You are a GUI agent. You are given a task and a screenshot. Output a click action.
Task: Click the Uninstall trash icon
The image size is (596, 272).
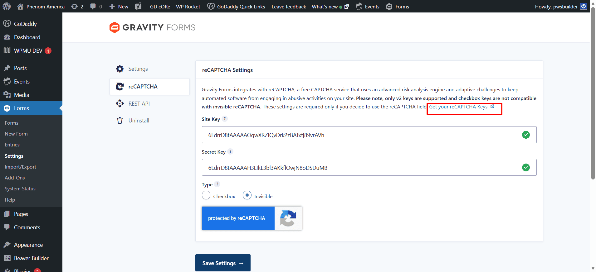click(x=120, y=121)
